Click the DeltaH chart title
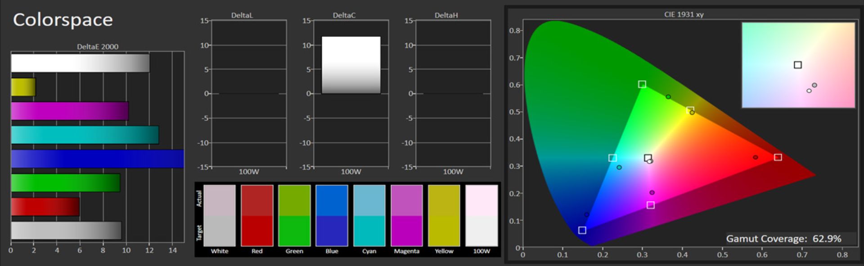The height and width of the screenshot is (266, 864). coord(446,15)
